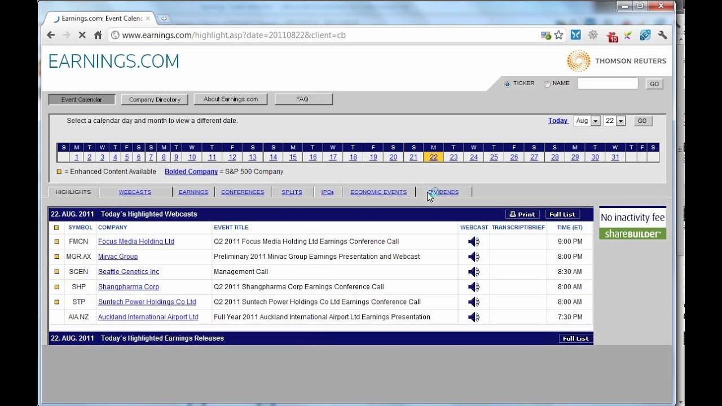
Task: Open the Seattle Genetics Inc link
Action: point(129,272)
